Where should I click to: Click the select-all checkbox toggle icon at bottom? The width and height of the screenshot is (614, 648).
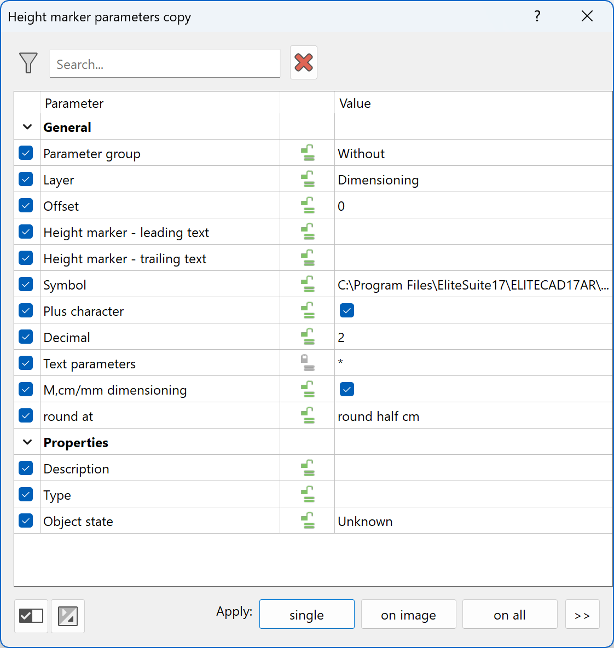pos(31,616)
